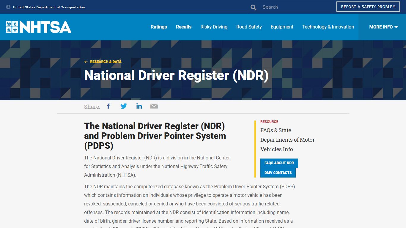Open Technology & Innovation menu item

coord(328,27)
